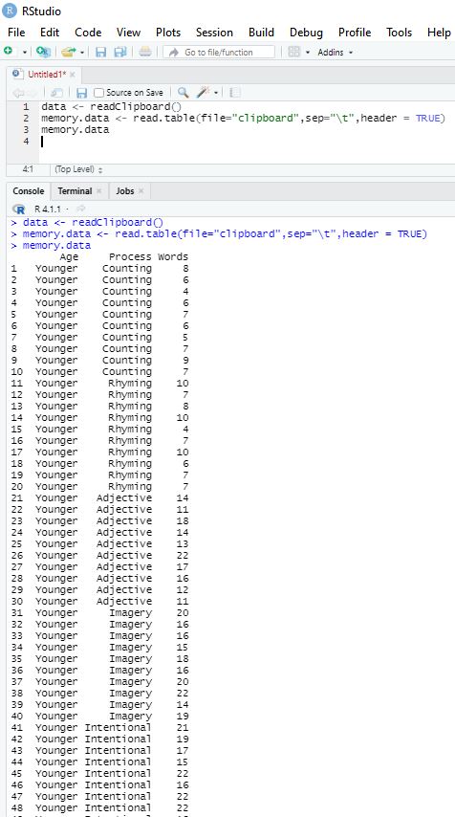Screen dimensions: 455x817
Task: Toggle the Source on Save checkbox
Action: tap(98, 93)
